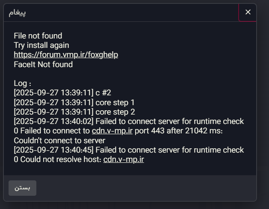Click the '0 Failed to connect to' text
Screen dimensions: 269x209
pyautogui.click(x=52, y=131)
